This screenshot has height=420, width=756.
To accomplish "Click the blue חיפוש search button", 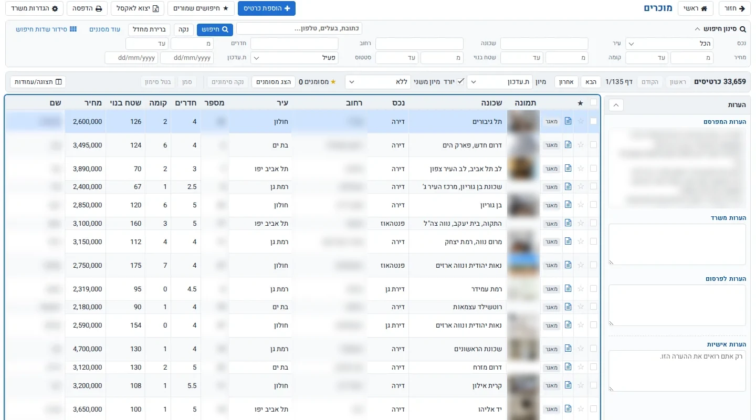I will pos(215,29).
